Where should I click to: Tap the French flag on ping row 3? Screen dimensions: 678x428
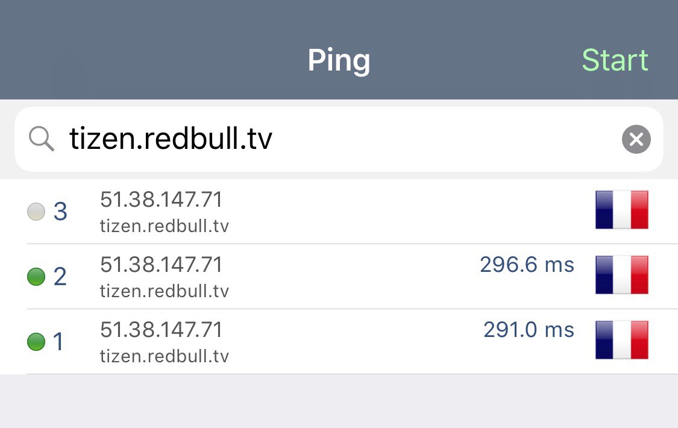pos(622,210)
